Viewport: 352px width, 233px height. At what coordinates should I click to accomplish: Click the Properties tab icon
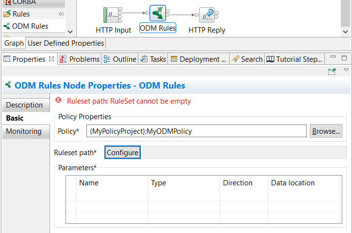pyautogui.click(x=7, y=59)
